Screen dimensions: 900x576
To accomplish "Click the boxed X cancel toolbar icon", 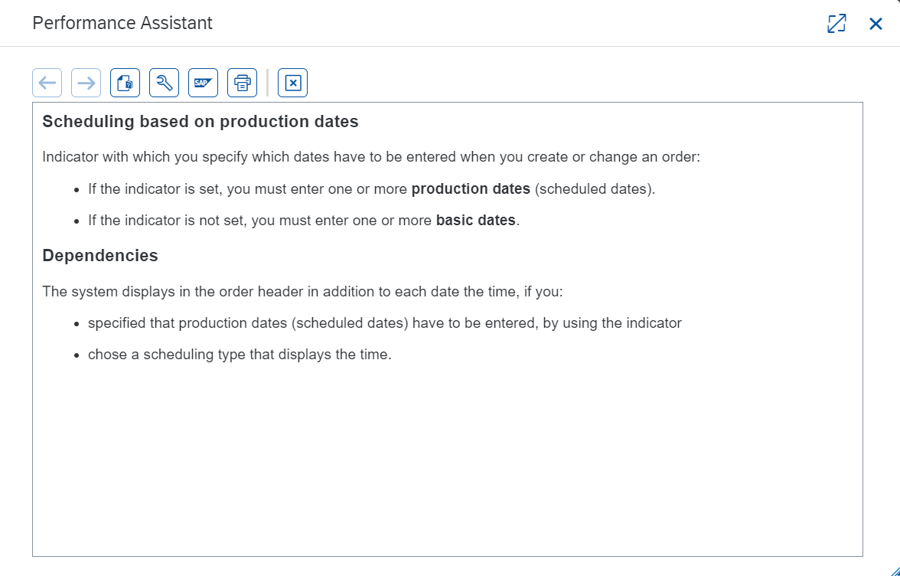I will point(292,83).
